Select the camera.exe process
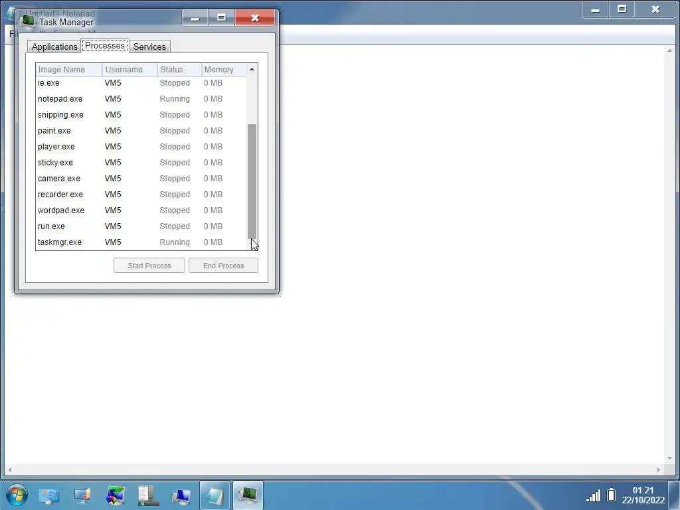This screenshot has width=680, height=510. pos(141,179)
